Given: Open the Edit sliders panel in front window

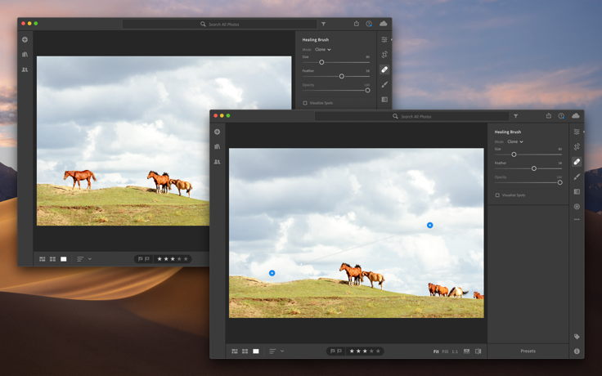Looking at the screenshot, I should tap(577, 132).
